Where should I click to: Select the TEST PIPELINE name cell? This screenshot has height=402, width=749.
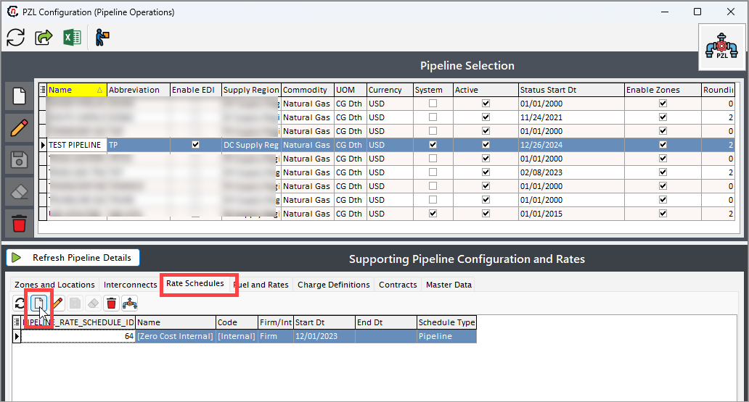[76, 144]
